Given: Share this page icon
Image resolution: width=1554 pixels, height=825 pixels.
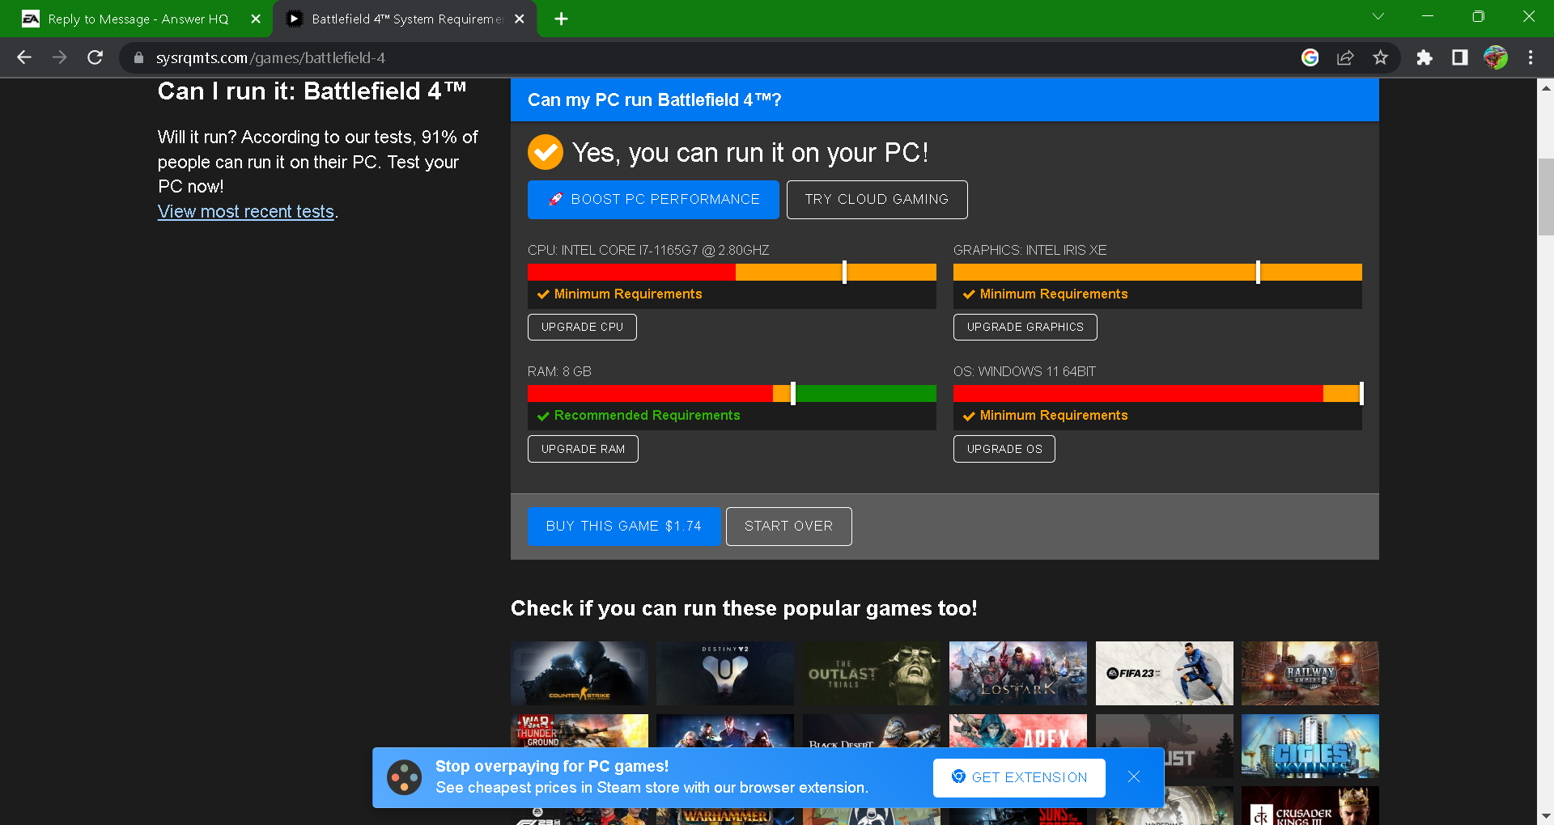Looking at the screenshot, I should (x=1345, y=57).
